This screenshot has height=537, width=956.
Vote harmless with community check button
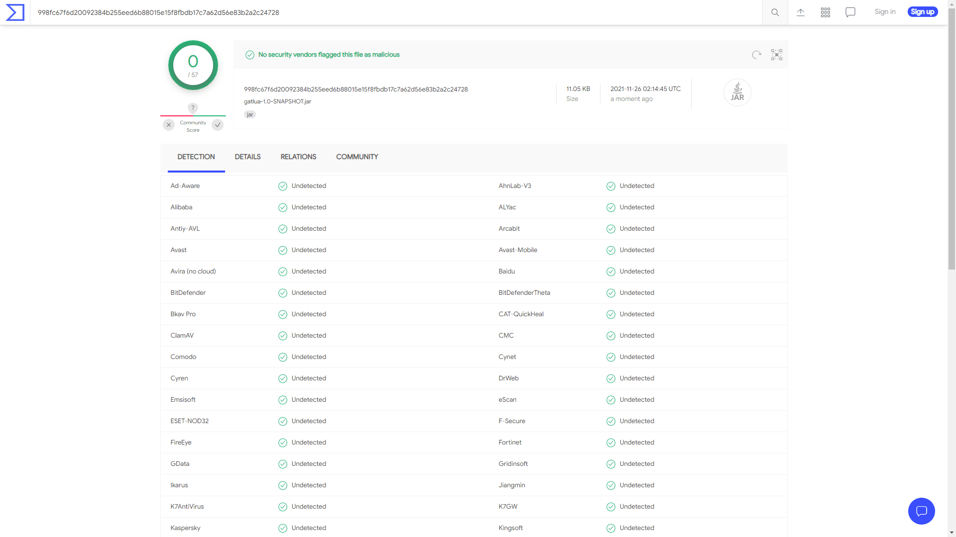pos(218,125)
